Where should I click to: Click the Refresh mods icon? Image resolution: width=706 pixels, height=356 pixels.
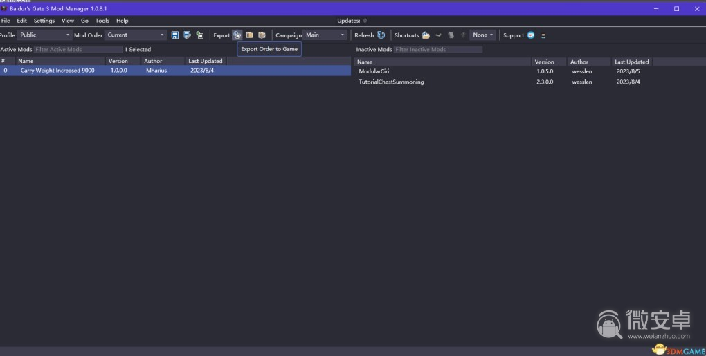(x=381, y=35)
